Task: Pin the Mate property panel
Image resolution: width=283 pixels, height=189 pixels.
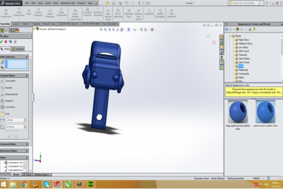Action: pos(15,42)
